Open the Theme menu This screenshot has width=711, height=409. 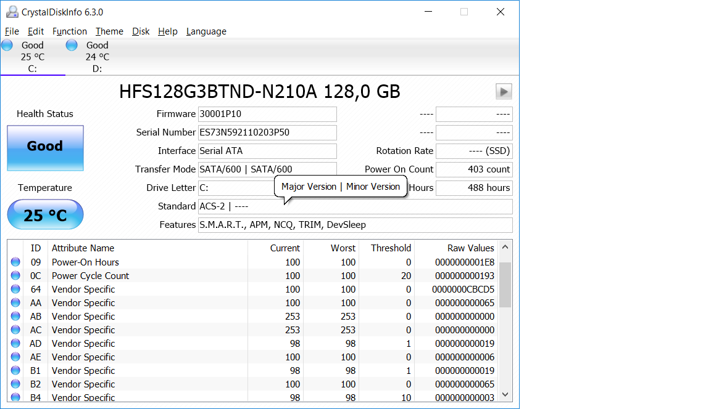click(x=109, y=31)
